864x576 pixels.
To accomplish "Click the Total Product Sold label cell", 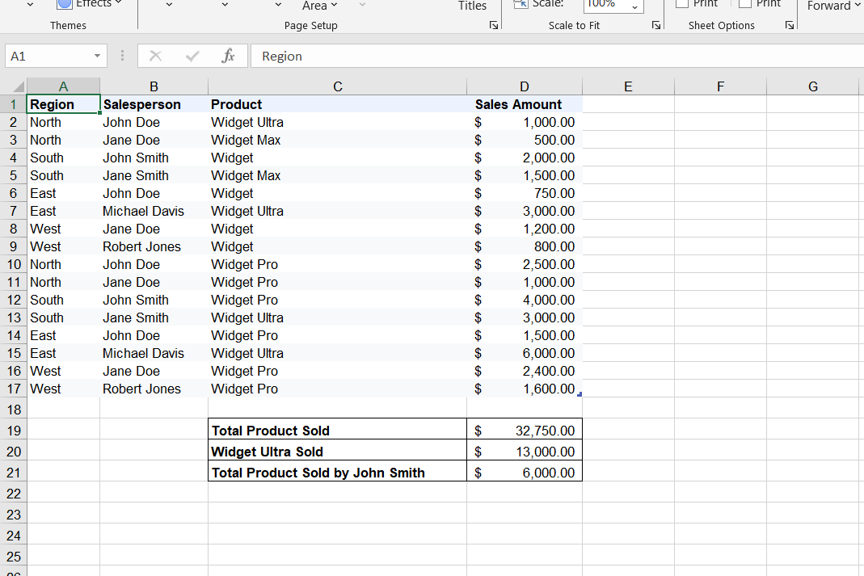I will [337, 430].
